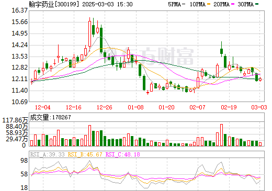Click RSI axis label 98
The width and height of the screenshot is (272, 191).
point(24,161)
